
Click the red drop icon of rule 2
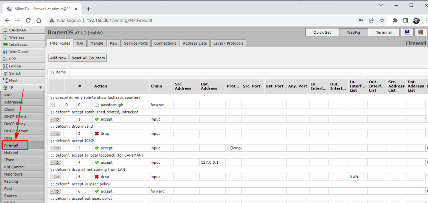tap(96, 133)
